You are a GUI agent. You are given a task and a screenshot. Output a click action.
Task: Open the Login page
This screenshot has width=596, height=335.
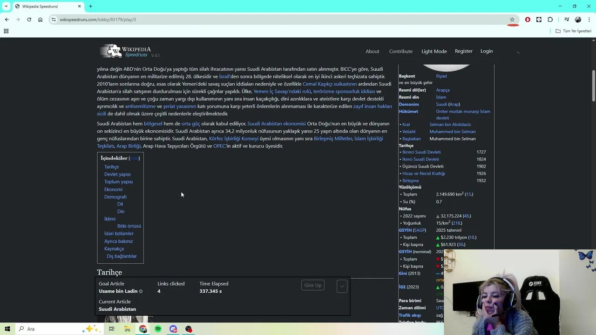(487, 51)
